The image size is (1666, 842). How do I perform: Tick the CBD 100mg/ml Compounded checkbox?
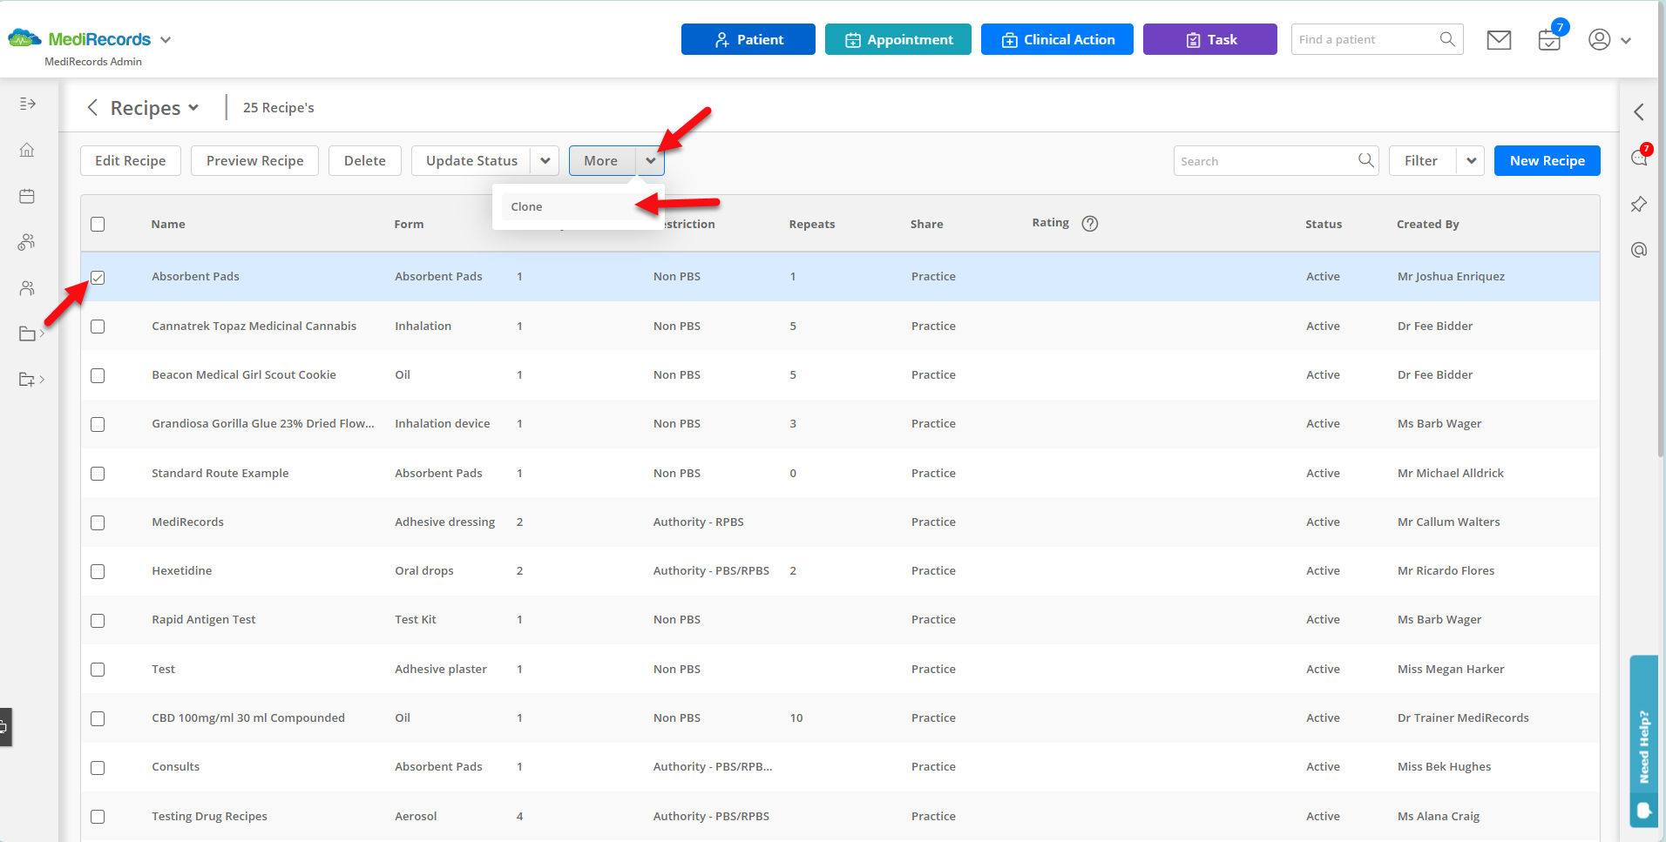[98, 718]
